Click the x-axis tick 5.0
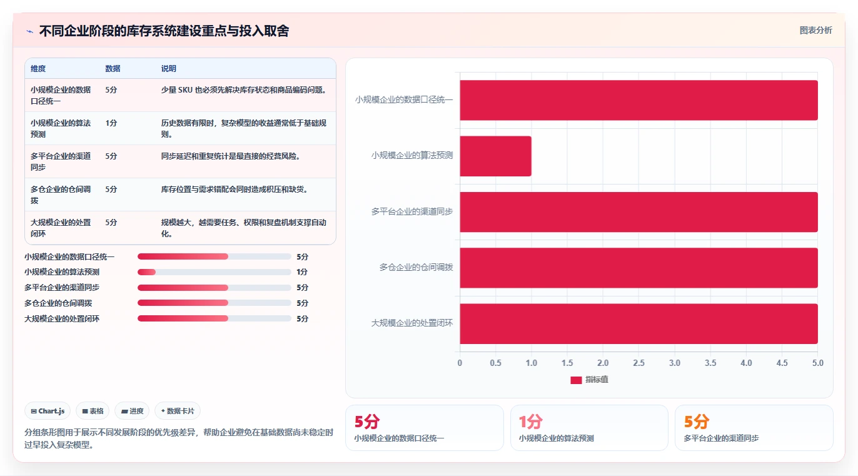Image resolution: width=858 pixels, height=476 pixels. (x=817, y=363)
